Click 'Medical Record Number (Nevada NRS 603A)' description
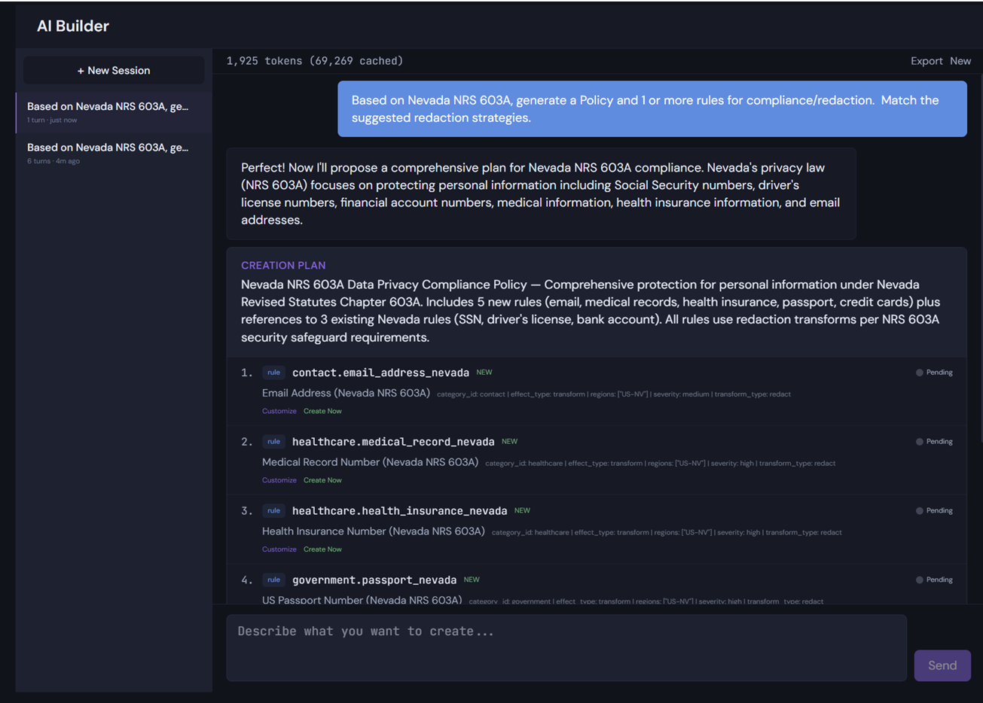983x703 pixels. [370, 462]
